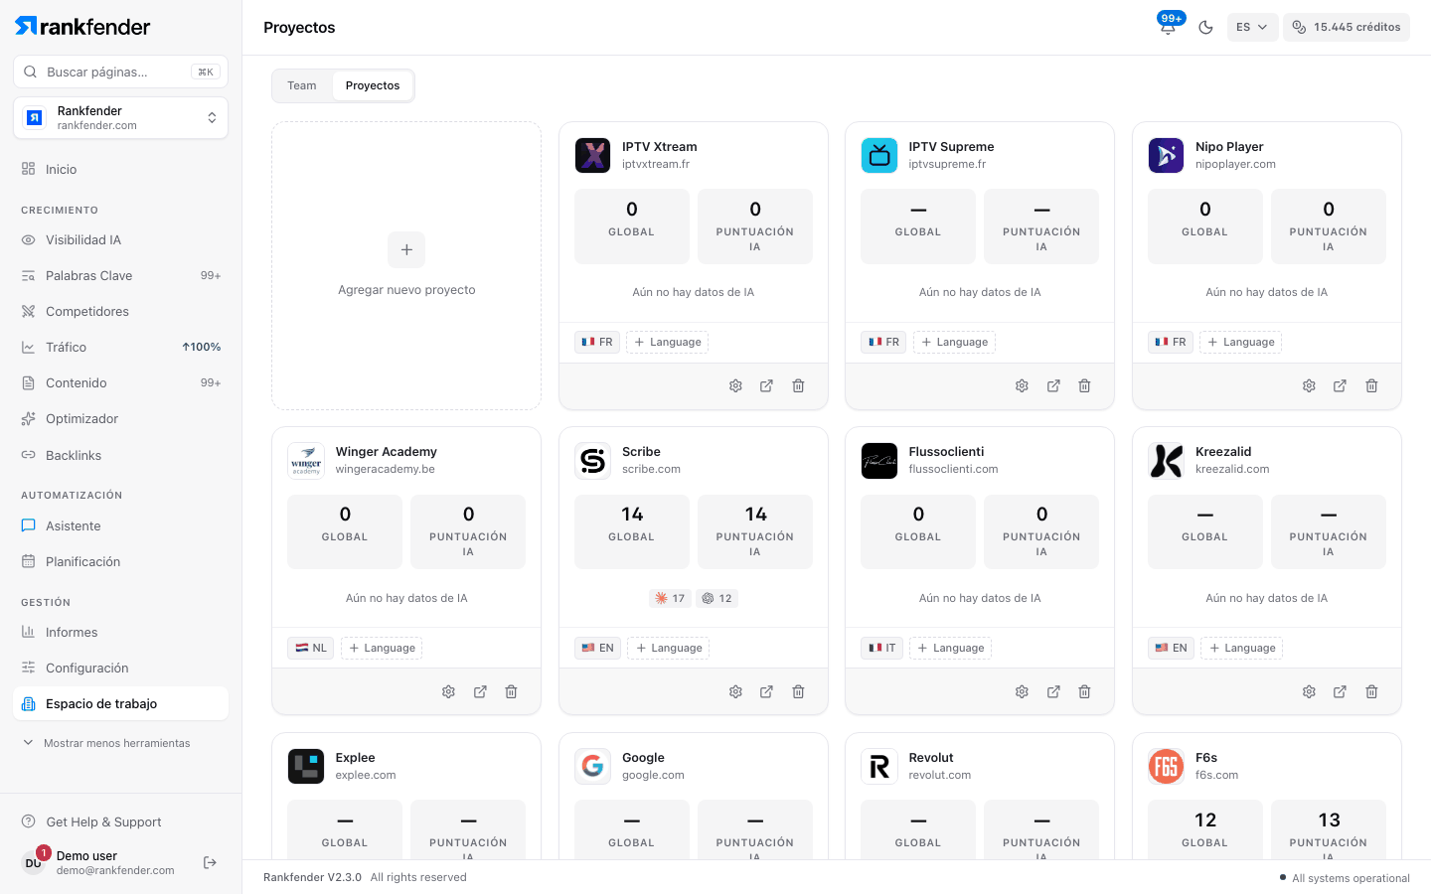Click the IT language tag on Flussoclienti
The width and height of the screenshot is (1431, 894).
click(882, 648)
